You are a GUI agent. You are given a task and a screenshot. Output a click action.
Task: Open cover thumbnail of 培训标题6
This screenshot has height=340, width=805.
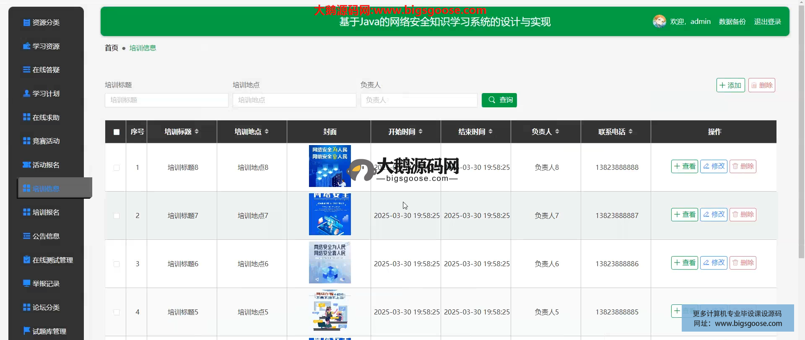coord(330,262)
